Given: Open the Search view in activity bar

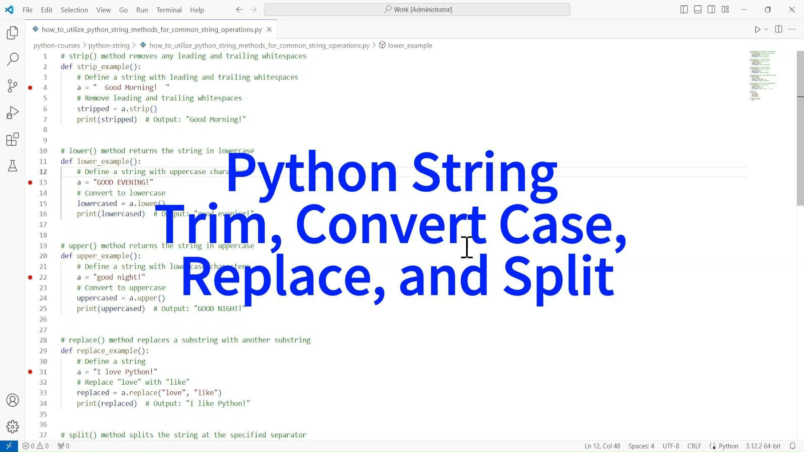Looking at the screenshot, I should (x=13, y=59).
